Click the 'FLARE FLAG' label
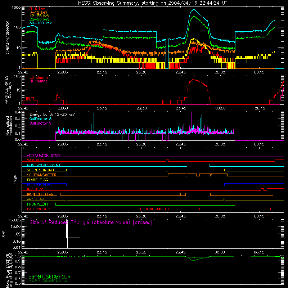 pos(37,180)
